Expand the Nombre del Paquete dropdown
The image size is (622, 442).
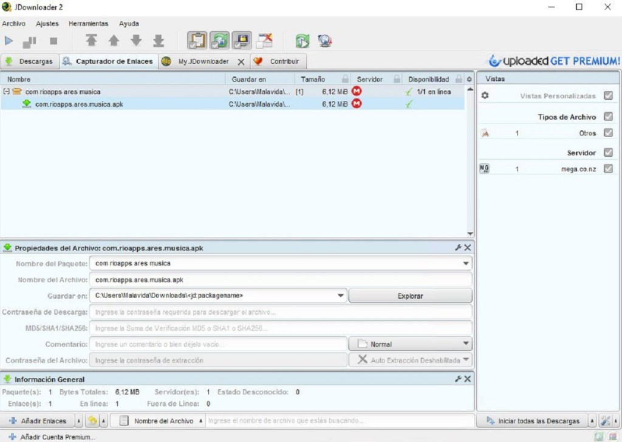[466, 263]
